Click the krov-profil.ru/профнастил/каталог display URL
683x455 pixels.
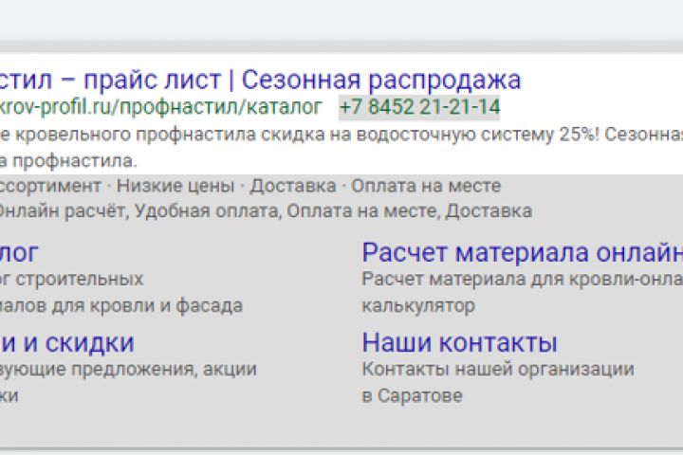coord(160,107)
